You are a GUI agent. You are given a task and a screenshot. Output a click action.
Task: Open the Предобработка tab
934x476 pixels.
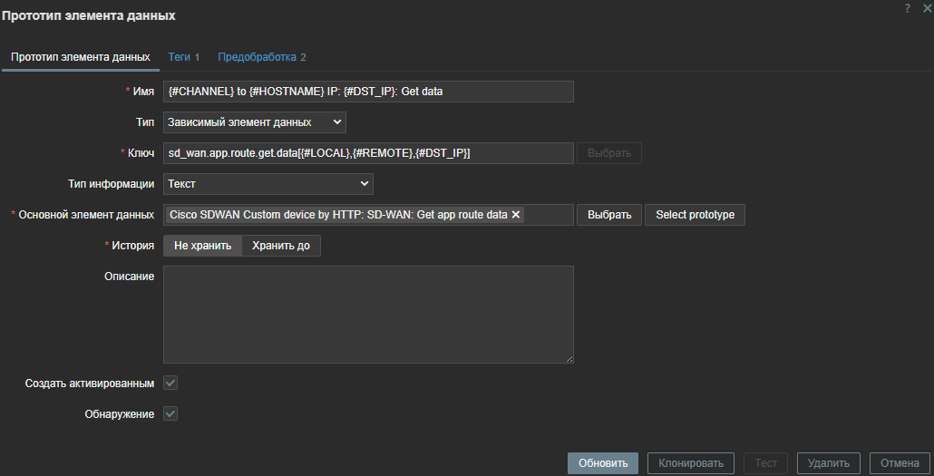coord(261,57)
